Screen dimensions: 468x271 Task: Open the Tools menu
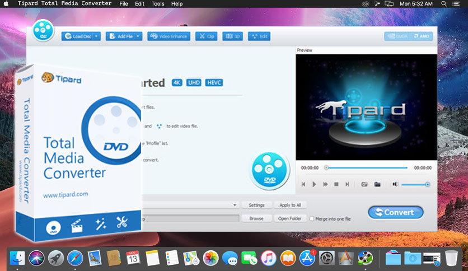[158, 3]
